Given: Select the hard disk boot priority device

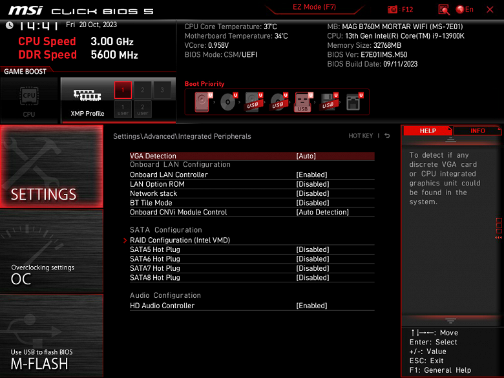Looking at the screenshot, I should click(202, 102).
